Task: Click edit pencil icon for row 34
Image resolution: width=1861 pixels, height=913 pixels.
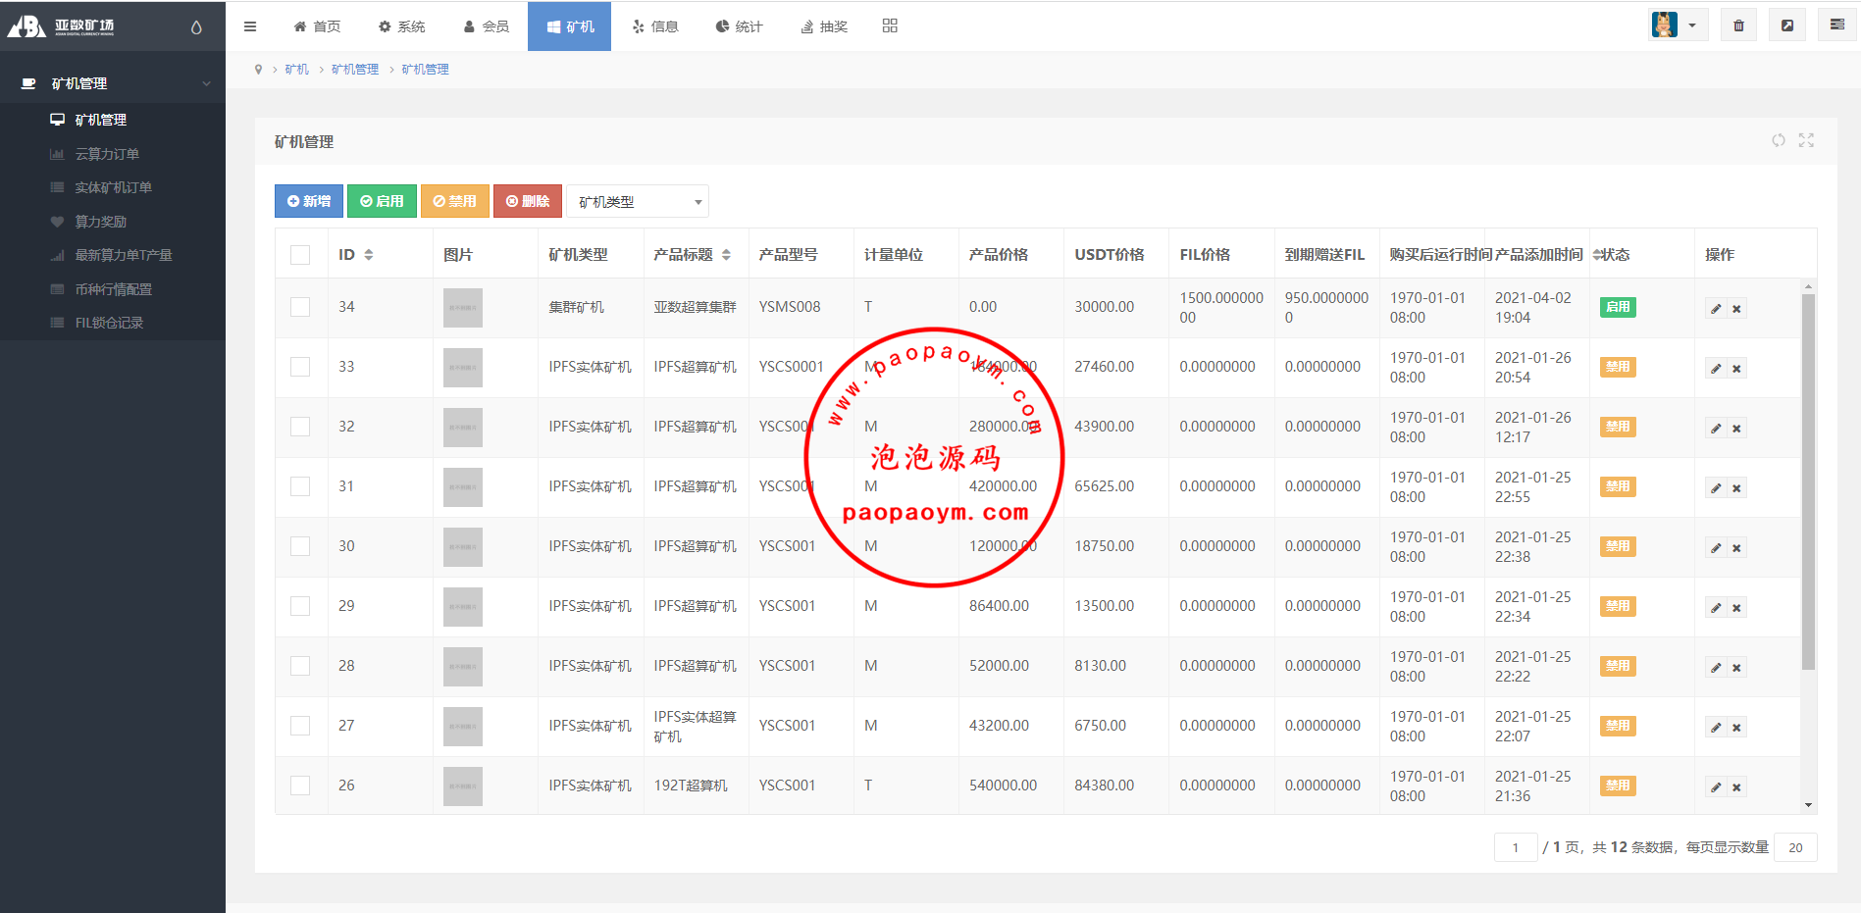Action: click(x=1716, y=309)
